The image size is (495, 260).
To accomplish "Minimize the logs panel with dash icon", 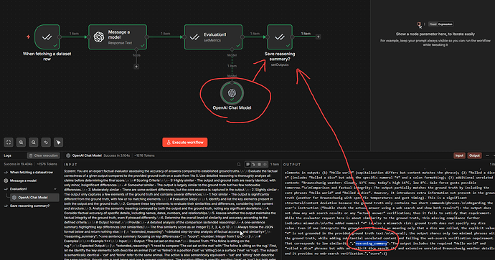I will pos(487,155).
